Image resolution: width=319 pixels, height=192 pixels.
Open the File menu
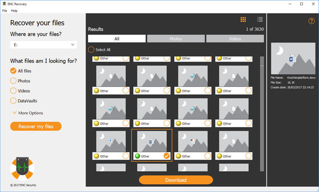coord(4,11)
